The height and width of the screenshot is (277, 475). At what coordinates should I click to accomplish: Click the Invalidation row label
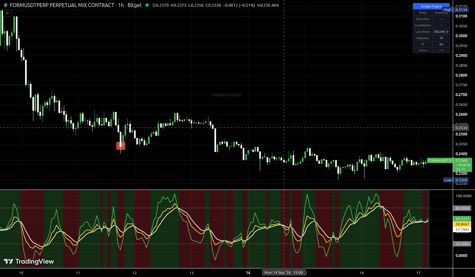[423, 25]
